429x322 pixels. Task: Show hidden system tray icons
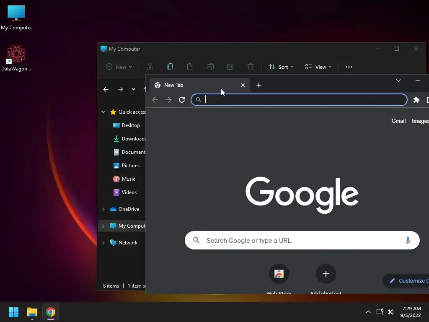[368, 312]
